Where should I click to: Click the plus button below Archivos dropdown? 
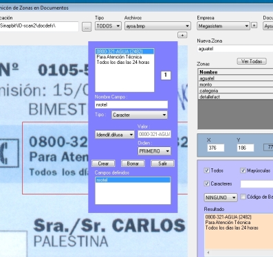182,35
